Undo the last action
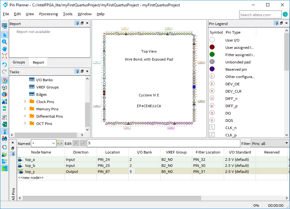The image size is (290, 209). click(x=4, y=64)
